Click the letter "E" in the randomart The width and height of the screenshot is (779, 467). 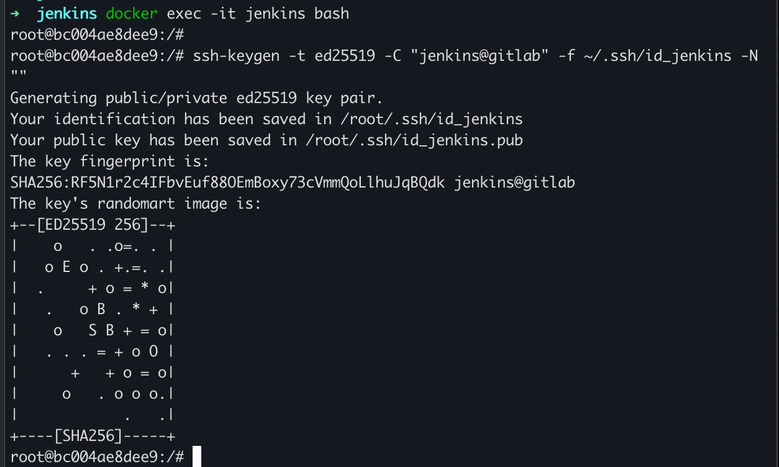click(66, 267)
